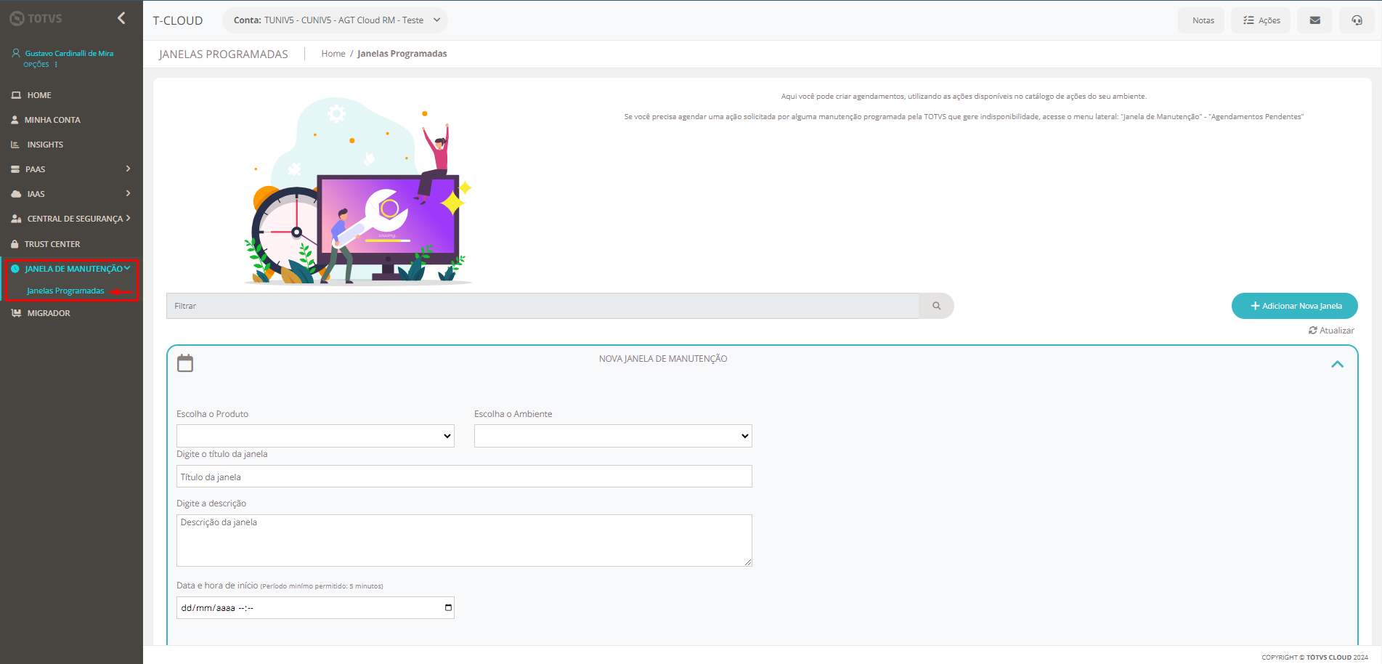Open INSIGHTS in the sidebar
1382x664 pixels.
click(71, 145)
